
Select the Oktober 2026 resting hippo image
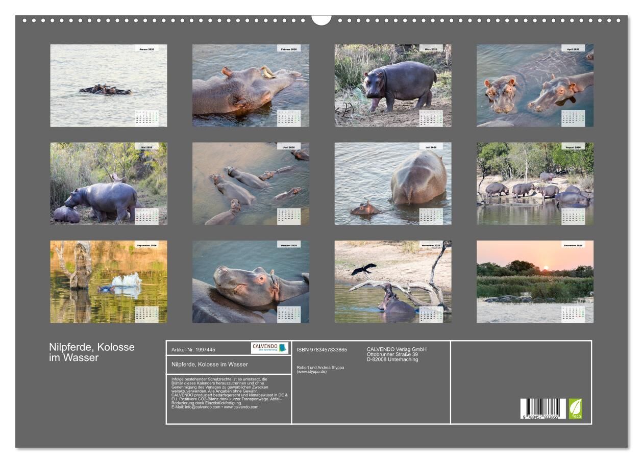pyautogui.click(x=251, y=281)
